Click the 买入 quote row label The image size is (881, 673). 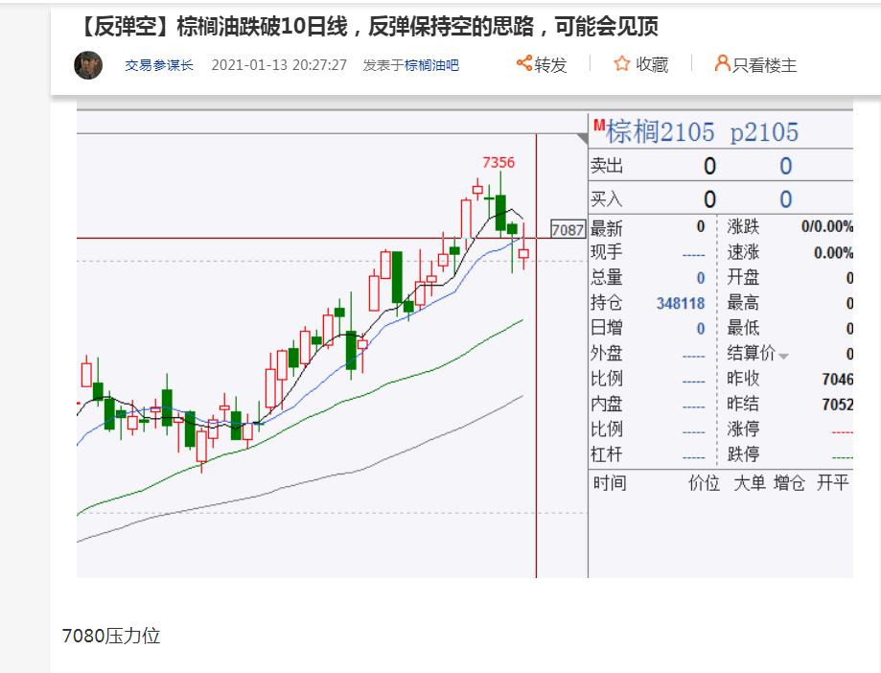pos(607,199)
